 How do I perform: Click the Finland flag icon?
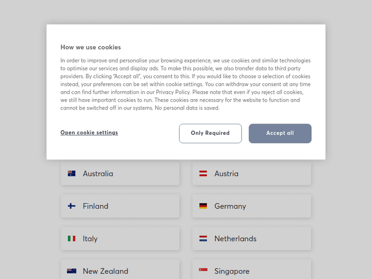(x=71, y=206)
